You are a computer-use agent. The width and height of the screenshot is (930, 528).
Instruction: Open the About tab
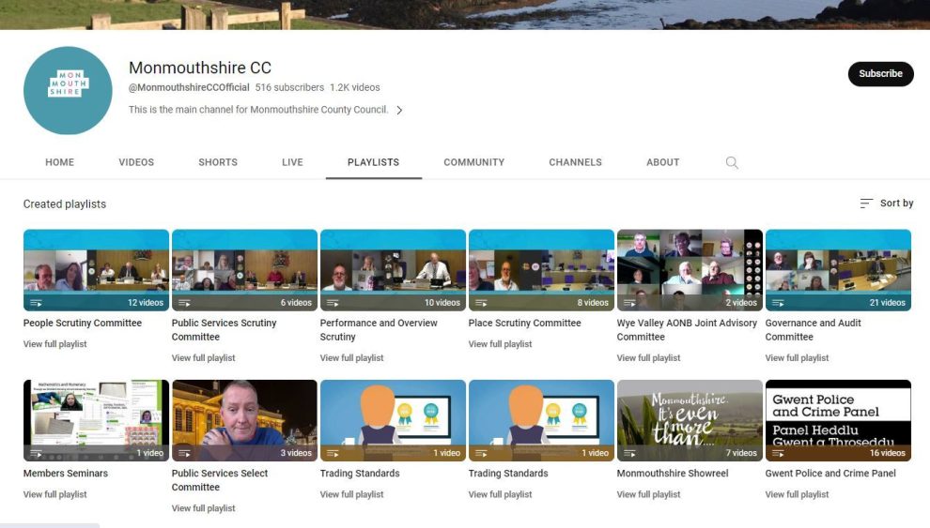pos(662,162)
